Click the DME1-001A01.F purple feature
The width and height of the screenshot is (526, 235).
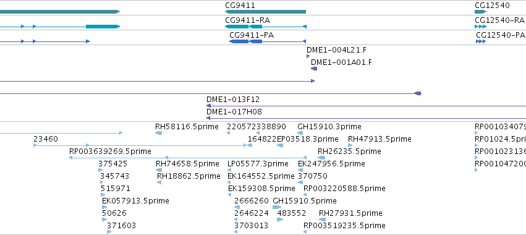[314, 69]
